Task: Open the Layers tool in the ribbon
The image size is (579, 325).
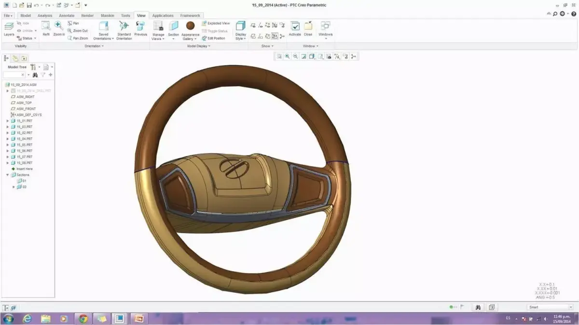Action: [x=9, y=29]
